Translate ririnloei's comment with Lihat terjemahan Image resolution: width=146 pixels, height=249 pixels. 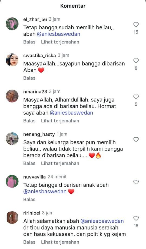pos(60,242)
